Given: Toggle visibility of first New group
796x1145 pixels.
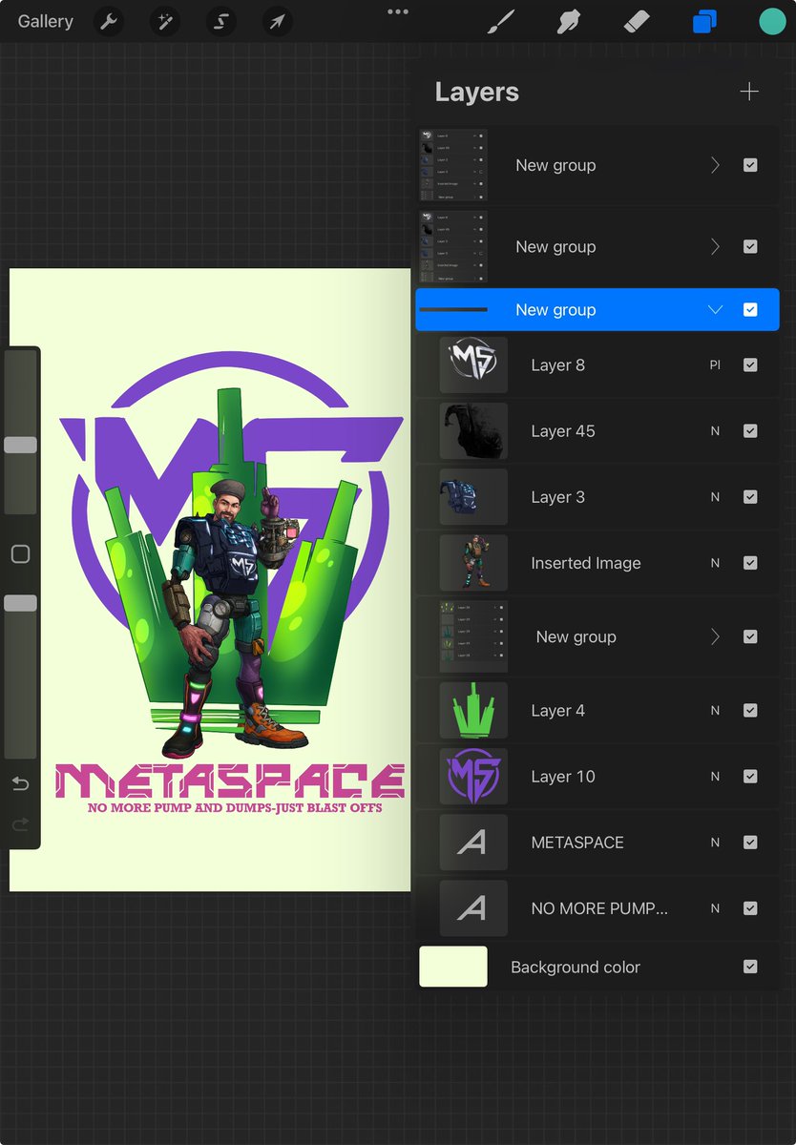Looking at the screenshot, I should [750, 165].
